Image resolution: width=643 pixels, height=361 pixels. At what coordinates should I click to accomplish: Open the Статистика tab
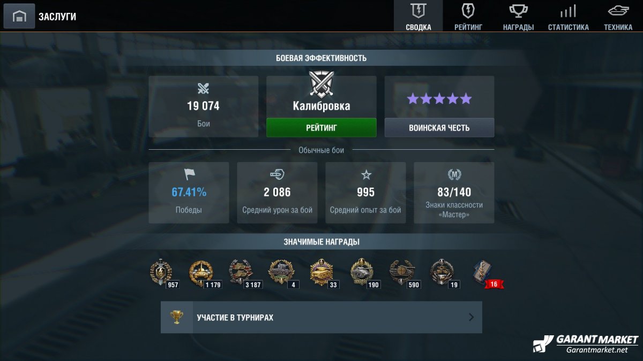(x=568, y=16)
